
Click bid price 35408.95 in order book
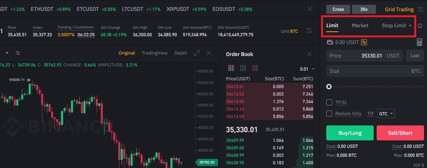(x=234, y=162)
